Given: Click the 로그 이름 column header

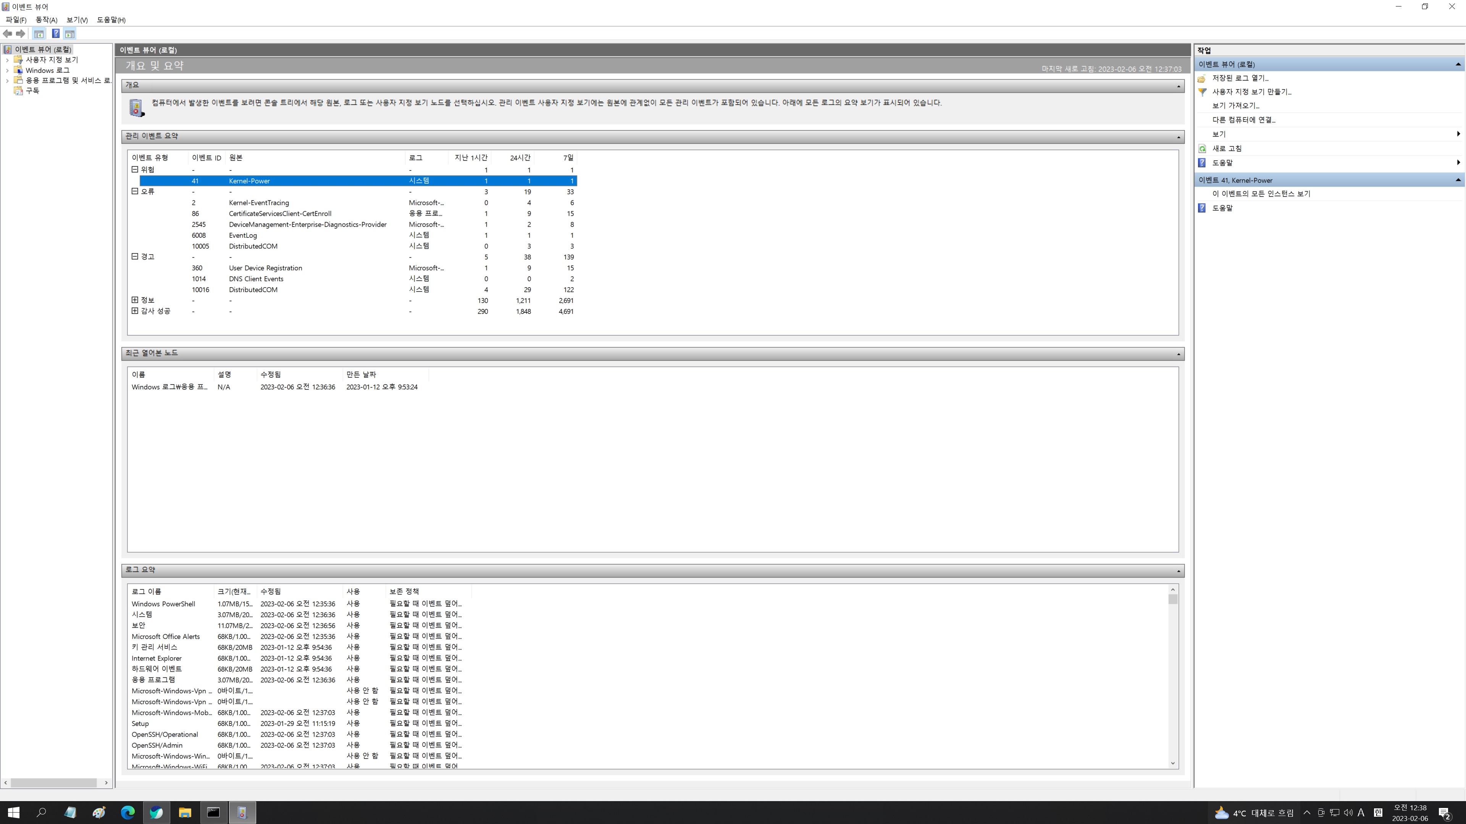Looking at the screenshot, I should 171,592.
